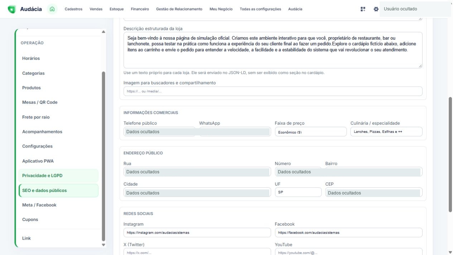Click the INFORMAÇÕES COMERCIAIS section heading
Image resolution: width=453 pixels, height=255 pixels.
[x=151, y=112]
